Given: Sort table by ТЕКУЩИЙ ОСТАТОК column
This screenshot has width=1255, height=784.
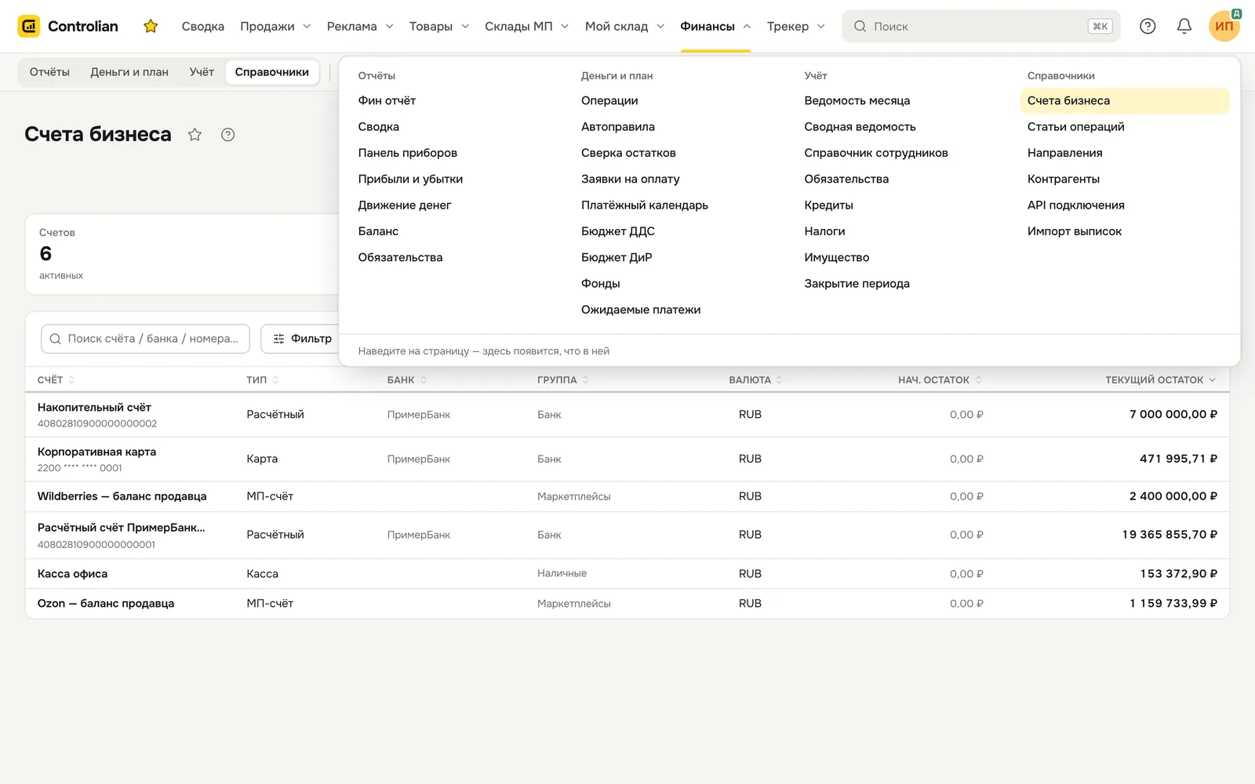Looking at the screenshot, I should pos(1161,380).
